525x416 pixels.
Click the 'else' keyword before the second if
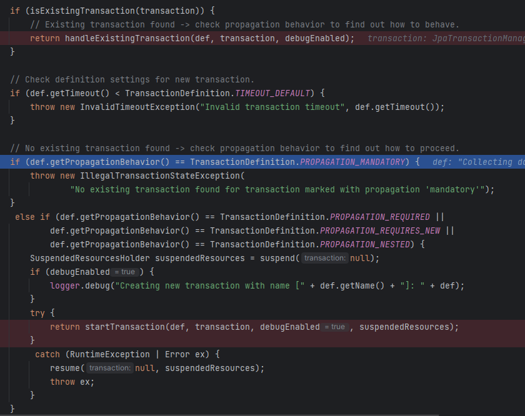25,217
